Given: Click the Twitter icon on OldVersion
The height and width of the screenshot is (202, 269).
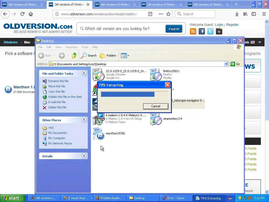Looking at the screenshot, I should click(x=210, y=32).
